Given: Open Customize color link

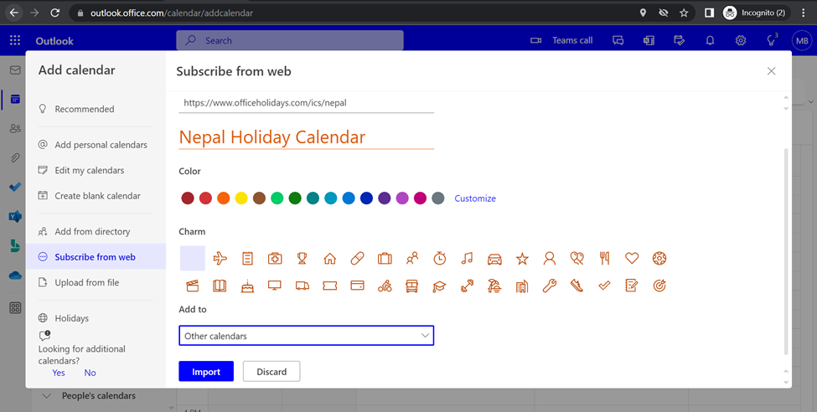Looking at the screenshot, I should [475, 198].
